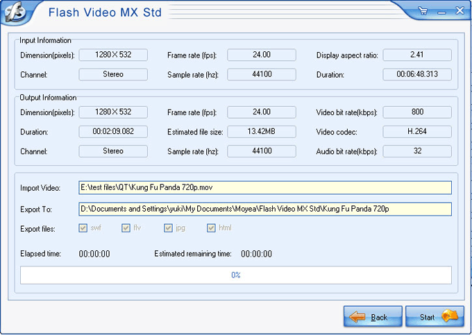Click input Sample rate value 44100
472x335 pixels.
point(262,75)
